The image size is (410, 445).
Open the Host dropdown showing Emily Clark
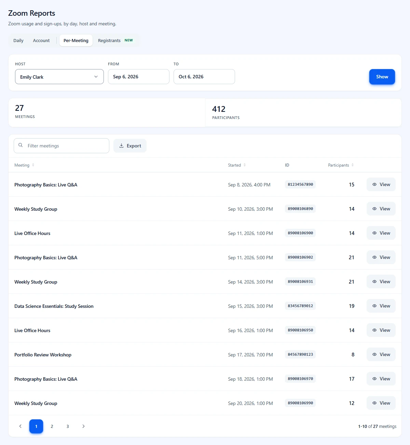59,77
